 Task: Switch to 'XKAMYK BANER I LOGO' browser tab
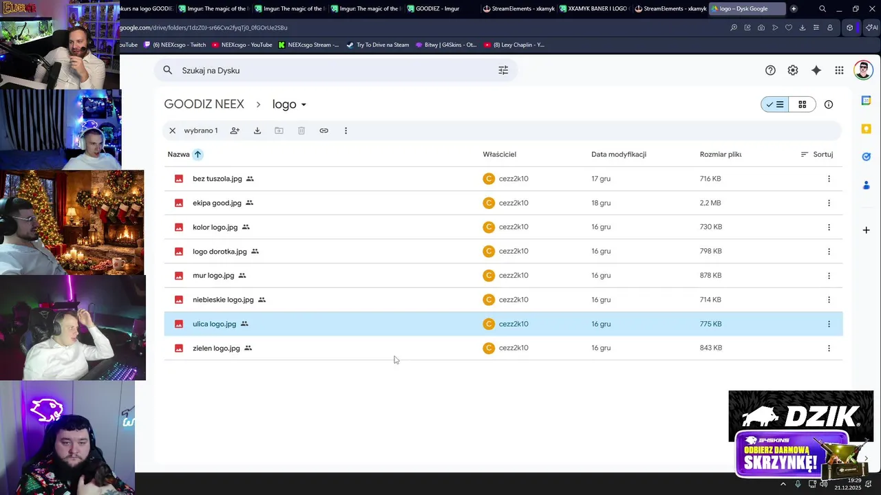(593, 9)
